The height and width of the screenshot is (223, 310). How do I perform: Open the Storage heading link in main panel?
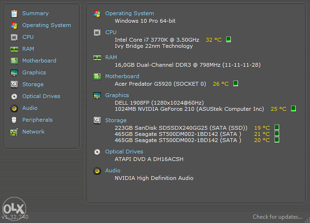[x=116, y=120]
